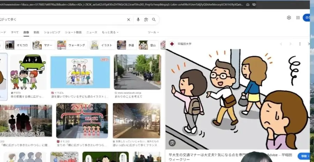Start voice search with the microphone icon
This screenshot has height=162, width=314.
coord(138,20)
